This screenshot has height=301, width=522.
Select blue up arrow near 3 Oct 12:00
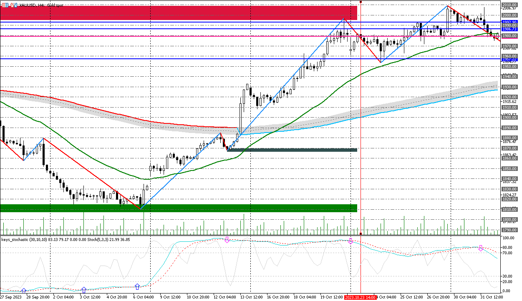click(x=84, y=290)
